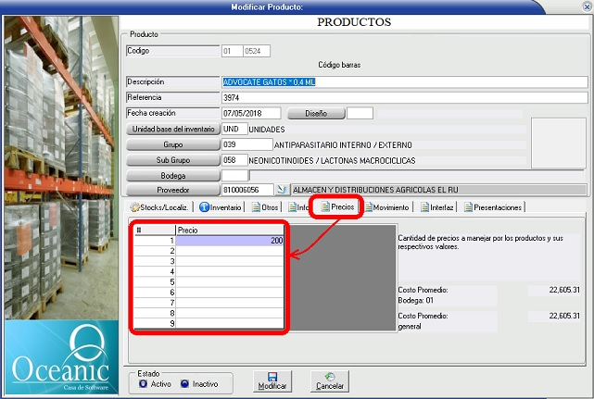The image size is (594, 399).
Task: Select price row 1 cell showing 200
Action: tap(230, 240)
